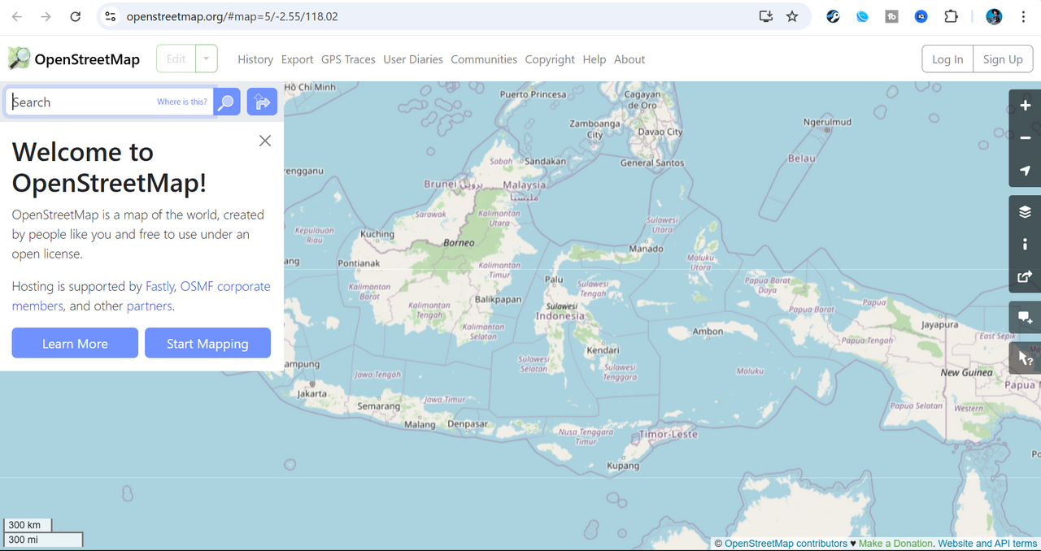Click the Balikpapan city label
Screen dimensions: 1041x551
coord(499,299)
